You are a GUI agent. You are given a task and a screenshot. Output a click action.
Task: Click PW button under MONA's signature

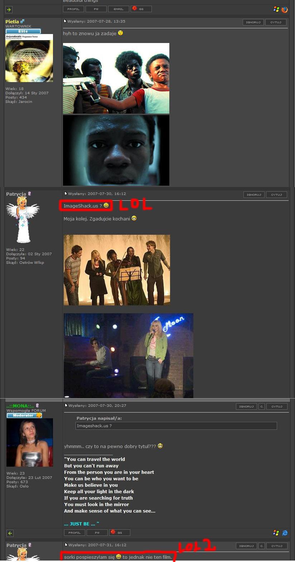97,533
